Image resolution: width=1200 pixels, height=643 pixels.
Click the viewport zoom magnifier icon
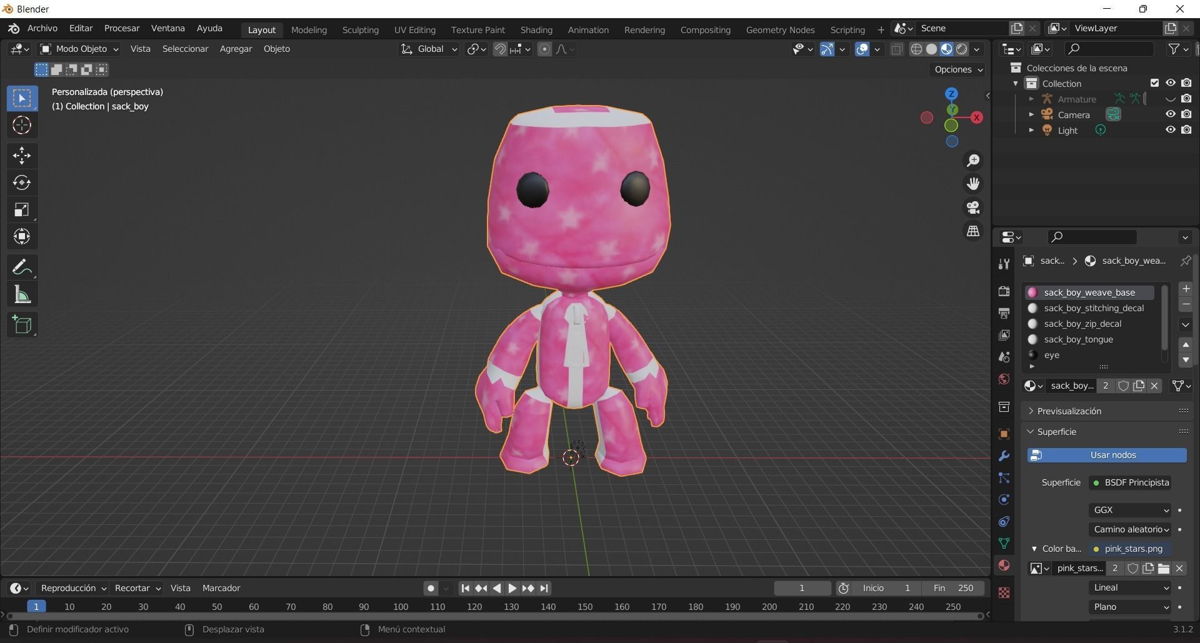pyautogui.click(x=973, y=161)
